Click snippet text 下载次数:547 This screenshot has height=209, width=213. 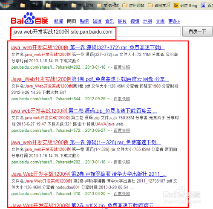click(x=55, y=93)
